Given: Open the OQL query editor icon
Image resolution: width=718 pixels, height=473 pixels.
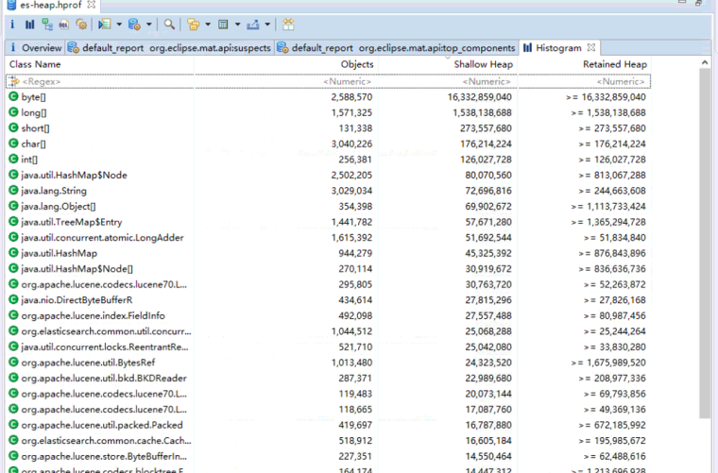Looking at the screenshot, I should (64, 25).
